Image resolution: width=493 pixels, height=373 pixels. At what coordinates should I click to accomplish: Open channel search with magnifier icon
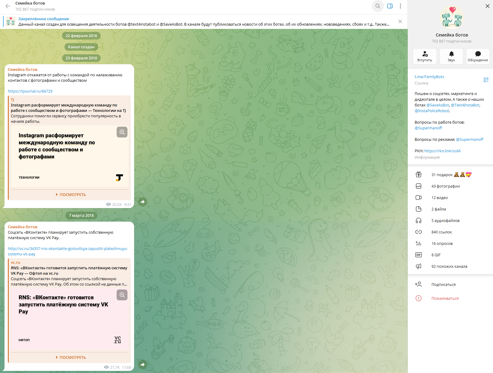(378, 6)
